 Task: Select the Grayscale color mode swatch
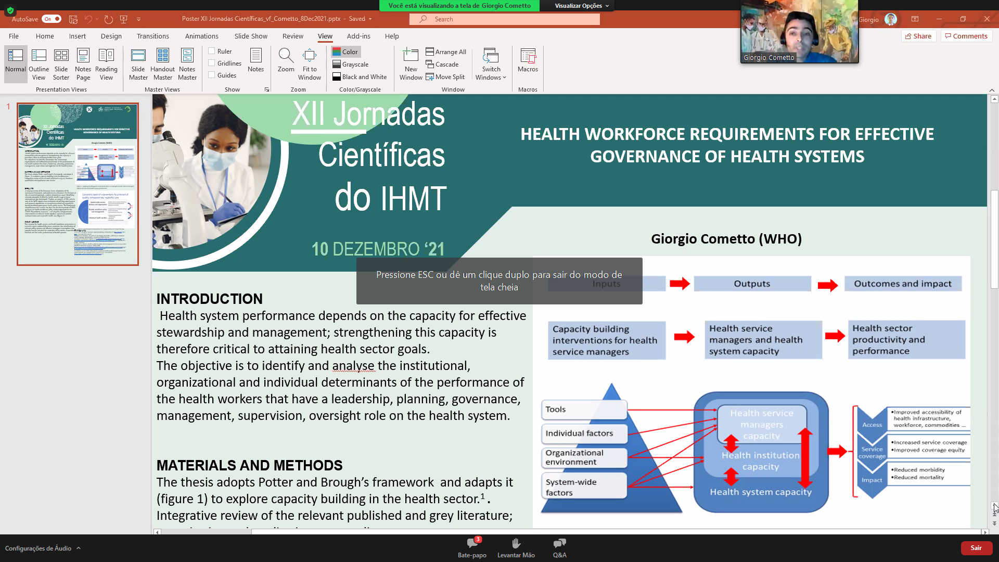point(337,65)
